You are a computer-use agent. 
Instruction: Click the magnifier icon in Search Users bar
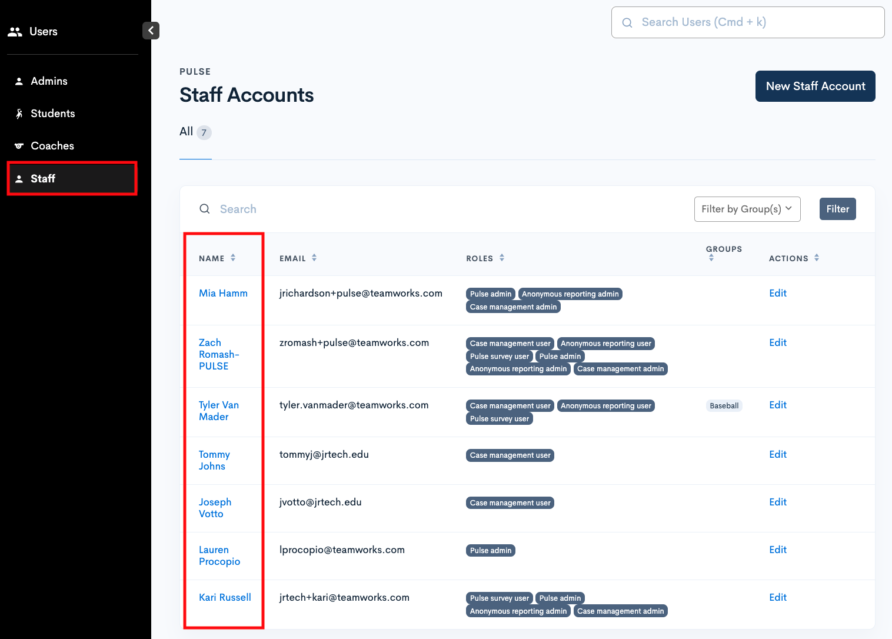(627, 22)
